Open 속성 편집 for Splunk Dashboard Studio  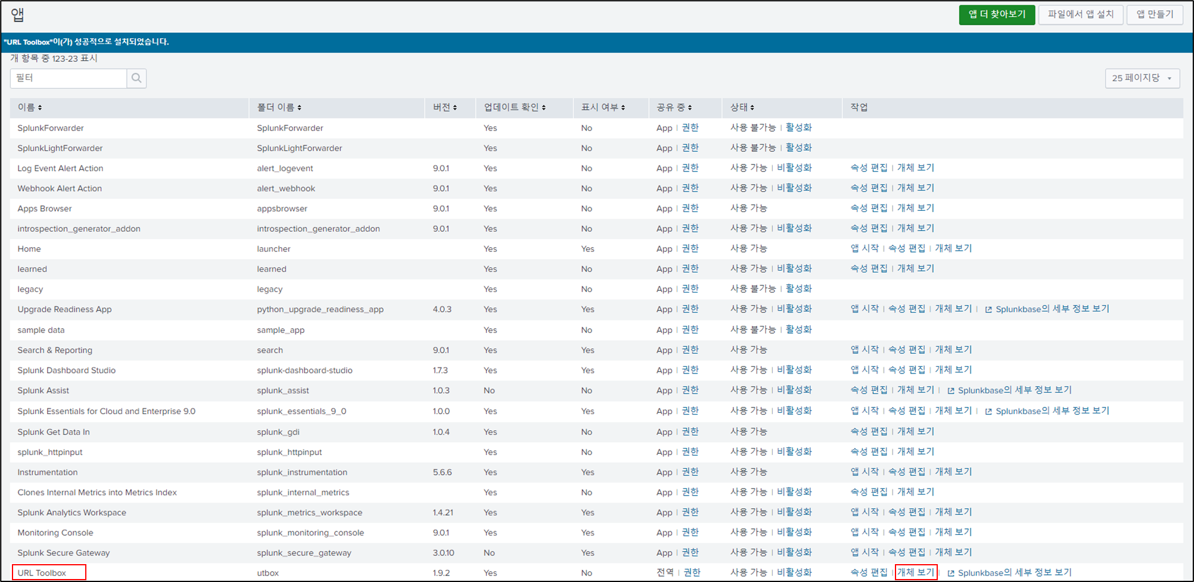pyautogui.click(x=907, y=370)
